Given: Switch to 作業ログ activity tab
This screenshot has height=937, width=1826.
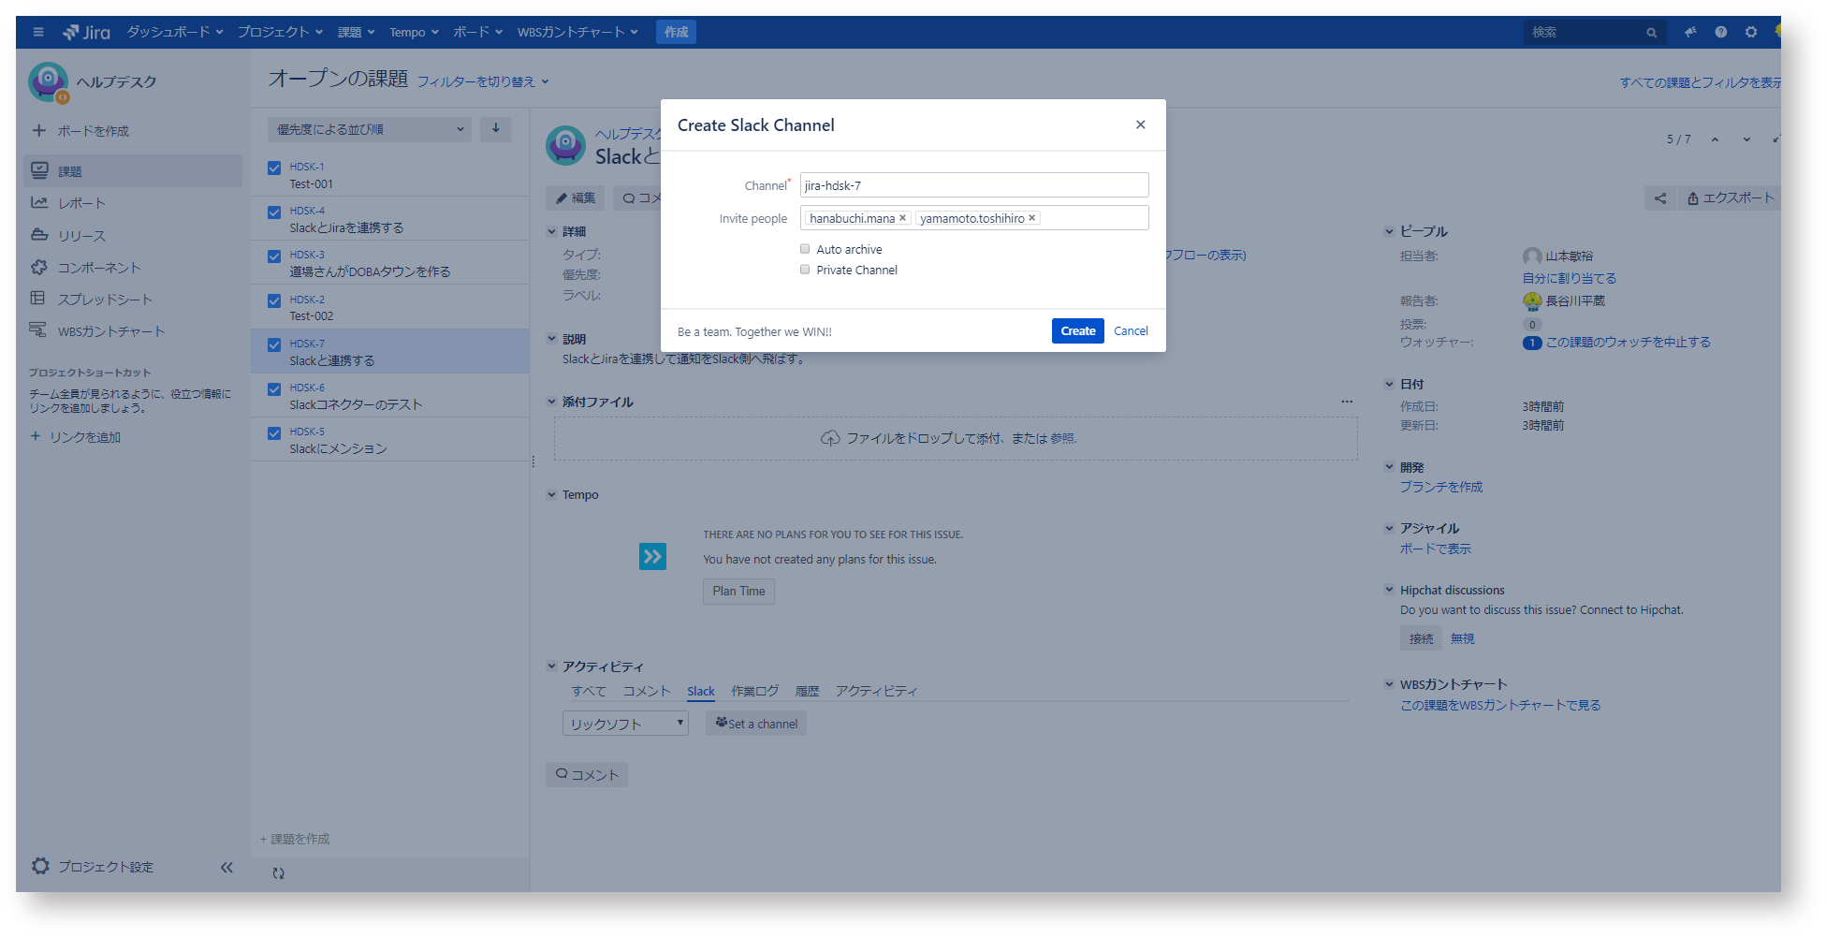Looking at the screenshot, I should click(755, 691).
